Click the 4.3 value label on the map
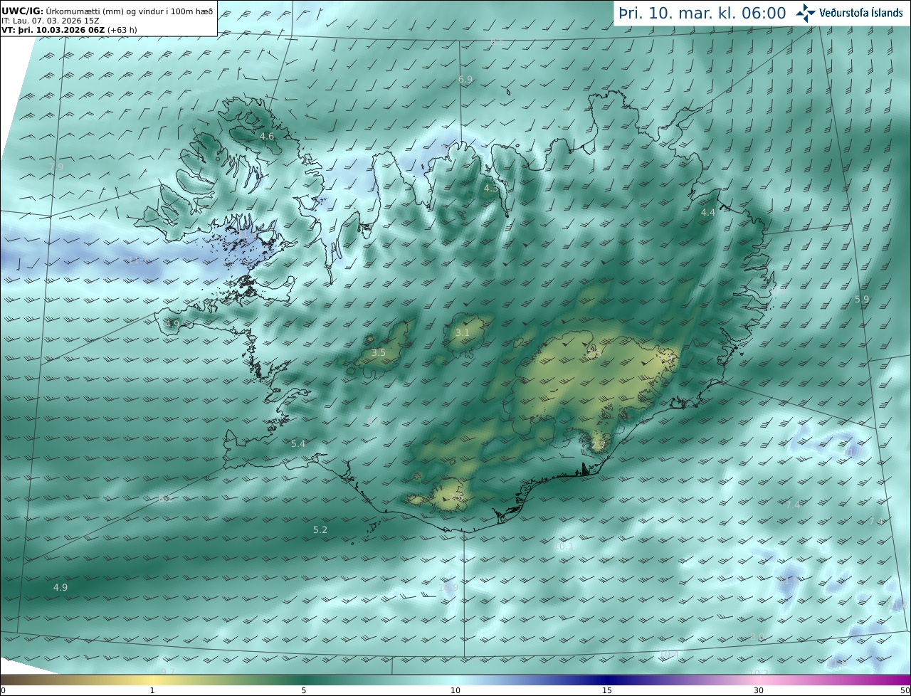The width and height of the screenshot is (911, 696). (x=491, y=189)
